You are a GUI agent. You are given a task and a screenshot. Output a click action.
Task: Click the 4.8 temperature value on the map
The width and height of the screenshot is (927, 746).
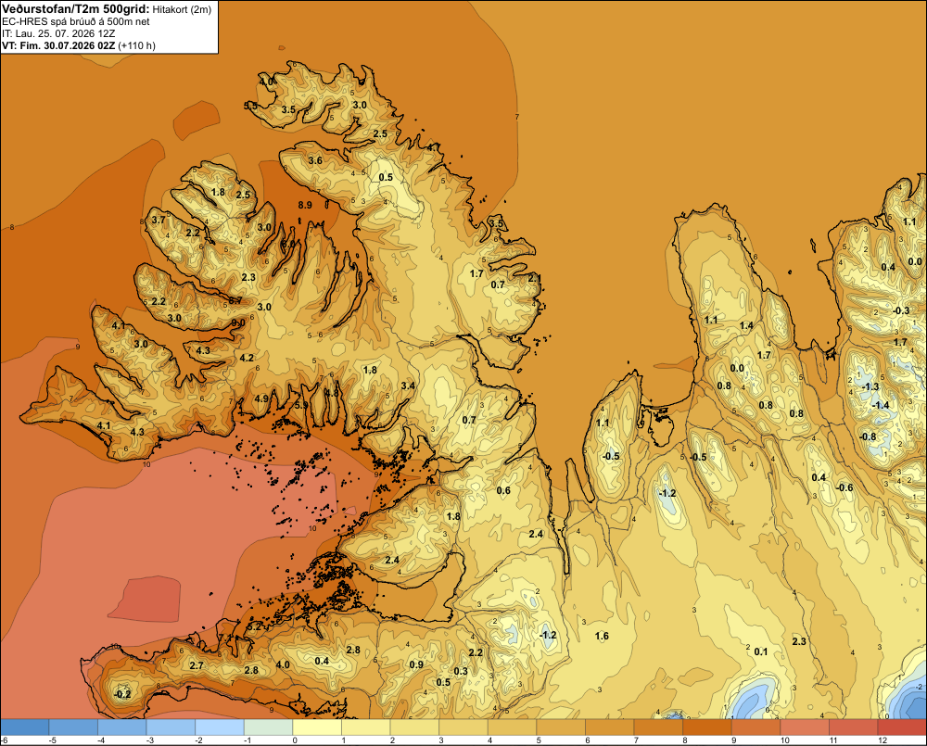pos(332,393)
